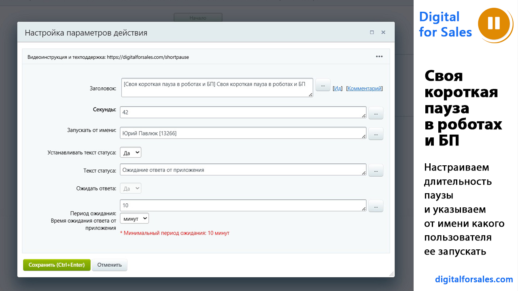Viewport: 518px width, 291px height.
Task: Click into the Секунды input field
Action: coord(243,112)
